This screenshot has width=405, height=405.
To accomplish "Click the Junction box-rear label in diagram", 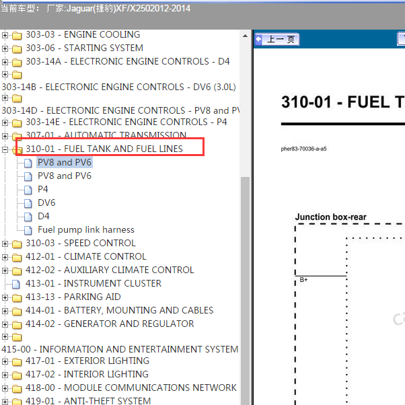I will point(330,217).
